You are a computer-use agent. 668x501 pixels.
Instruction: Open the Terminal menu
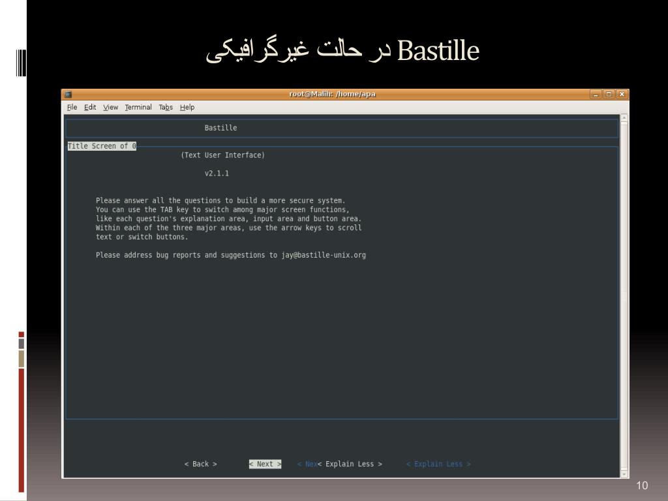pos(138,108)
